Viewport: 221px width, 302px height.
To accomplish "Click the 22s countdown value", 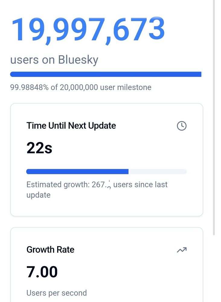I will click(x=40, y=148).
